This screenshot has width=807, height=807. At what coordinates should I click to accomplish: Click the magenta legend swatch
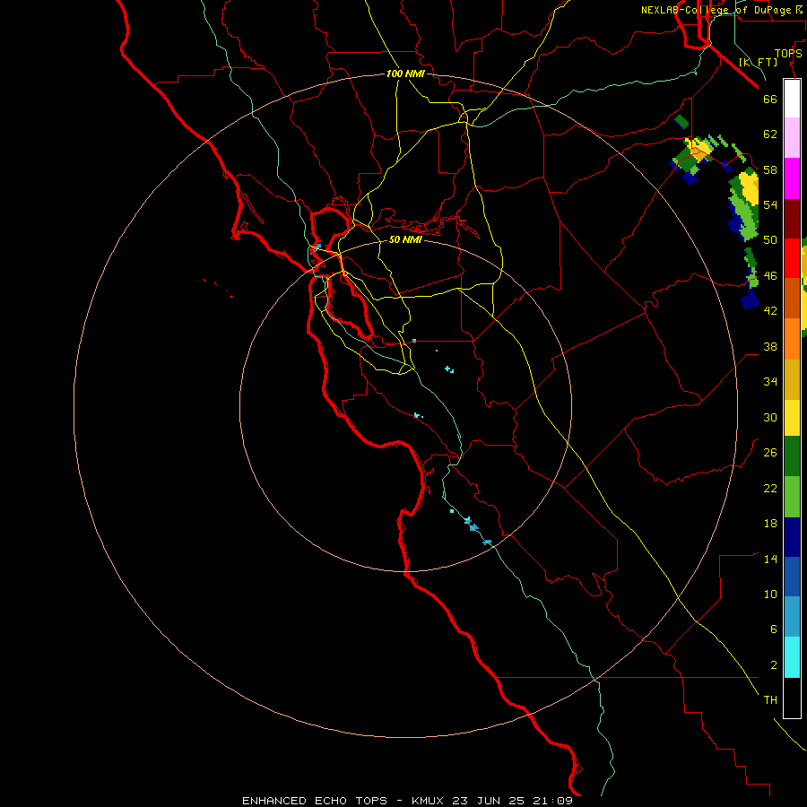pos(792,178)
